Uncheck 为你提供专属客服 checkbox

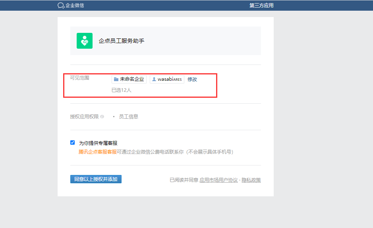tap(73, 142)
